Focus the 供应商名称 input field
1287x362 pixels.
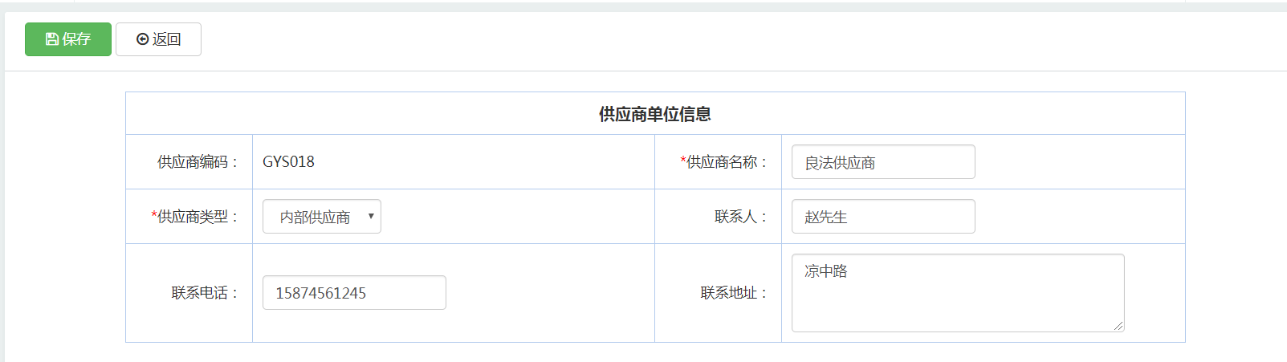(x=882, y=162)
